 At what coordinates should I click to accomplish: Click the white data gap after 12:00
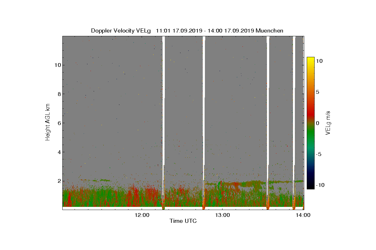pyautogui.click(x=164, y=100)
